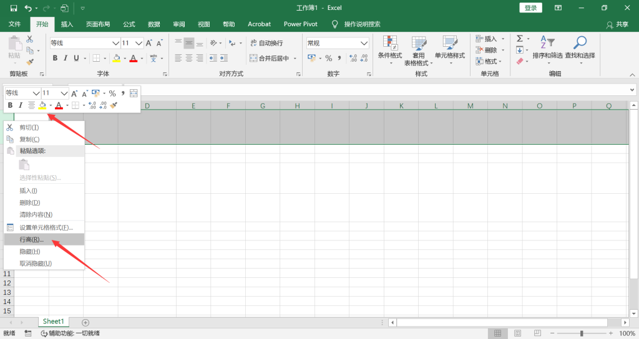Click the ribbon Cut scissors icon
Image resolution: width=639 pixels, height=339 pixels.
click(x=29, y=39)
